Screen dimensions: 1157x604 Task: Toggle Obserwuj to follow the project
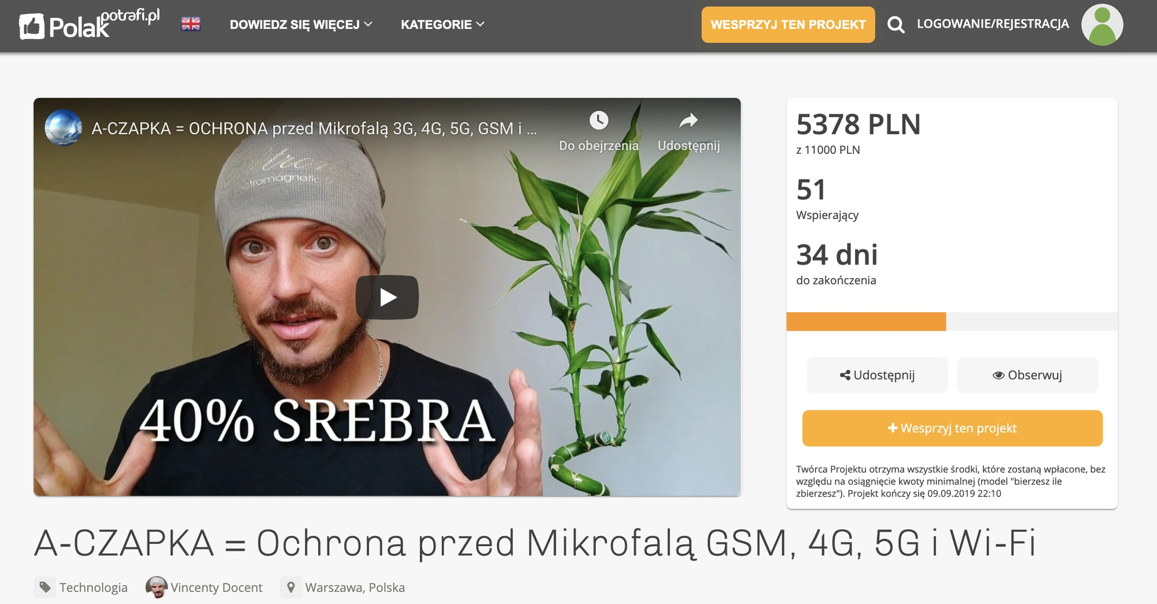point(1027,375)
